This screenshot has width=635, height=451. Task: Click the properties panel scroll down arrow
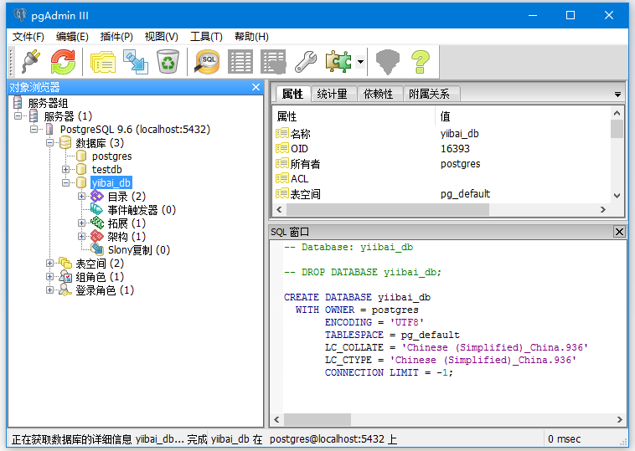[x=617, y=194]
